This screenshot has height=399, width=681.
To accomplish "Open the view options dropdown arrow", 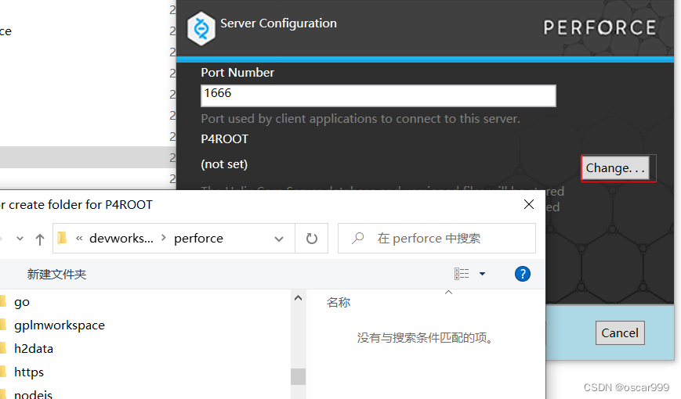I will point(482,274).
